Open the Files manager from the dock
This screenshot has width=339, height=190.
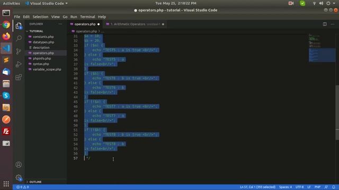point(6,84)
